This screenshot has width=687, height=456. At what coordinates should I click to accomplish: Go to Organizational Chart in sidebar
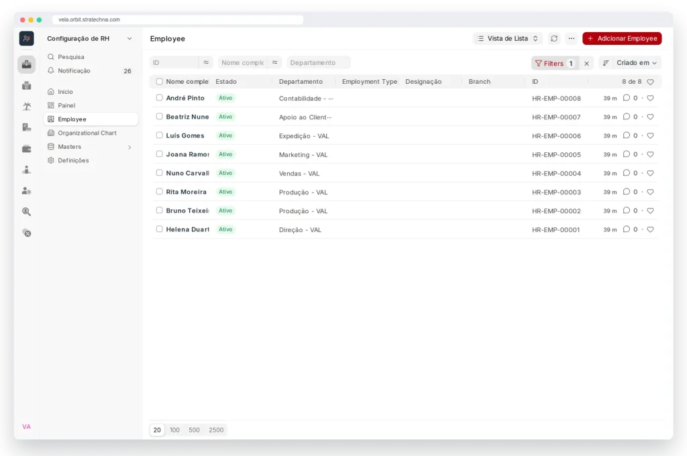click(91, 133)
